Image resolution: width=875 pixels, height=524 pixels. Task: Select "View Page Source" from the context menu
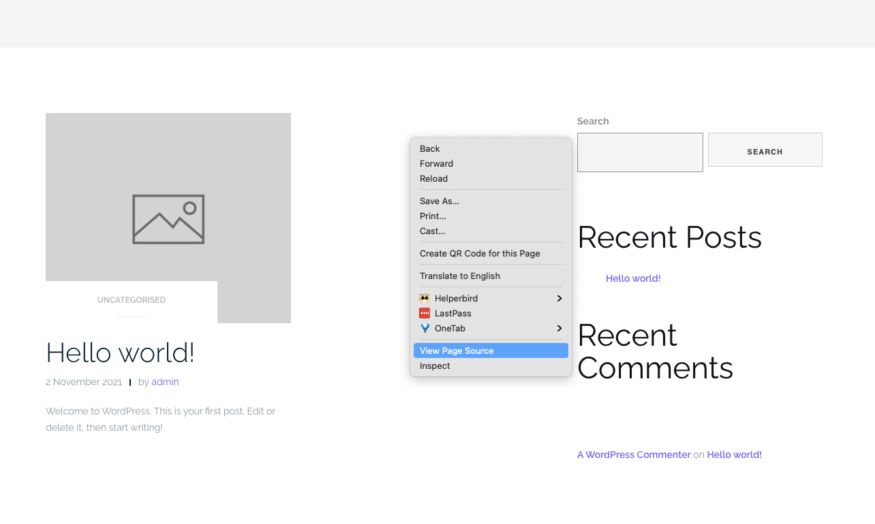(x=456, y=350)
